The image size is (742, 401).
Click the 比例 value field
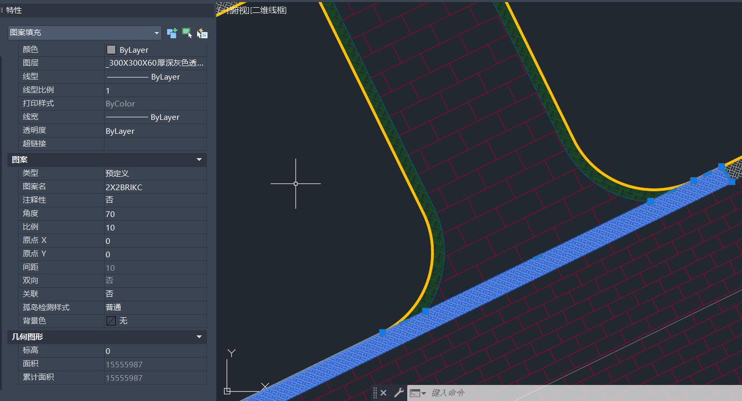click(155, 227)
